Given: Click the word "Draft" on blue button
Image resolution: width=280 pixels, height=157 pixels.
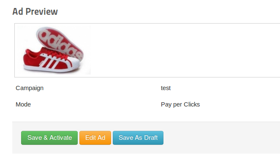Looking at the screenshot, I should point(151,138).
